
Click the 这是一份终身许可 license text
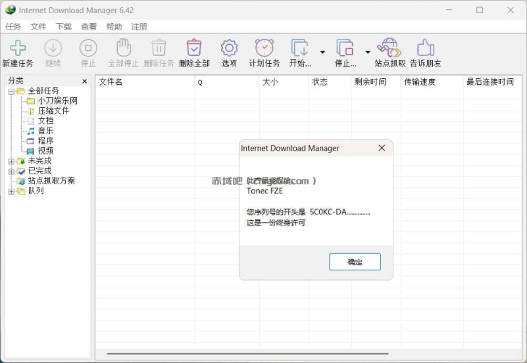276,223
